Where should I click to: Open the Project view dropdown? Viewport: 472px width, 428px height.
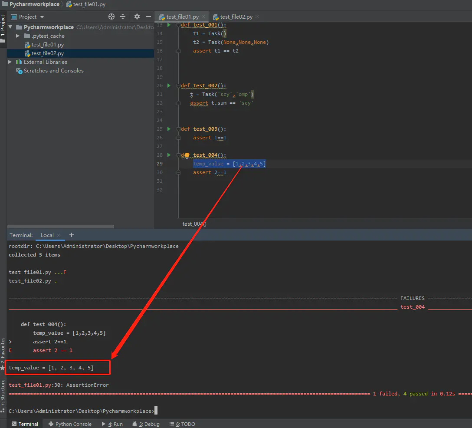42,17
